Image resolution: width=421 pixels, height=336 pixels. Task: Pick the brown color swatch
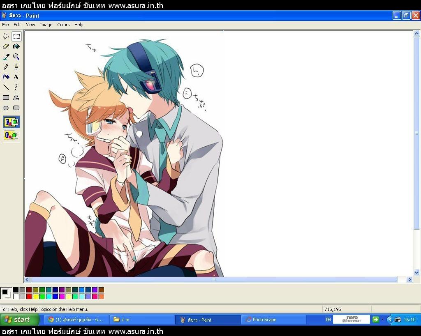[101, 290]
